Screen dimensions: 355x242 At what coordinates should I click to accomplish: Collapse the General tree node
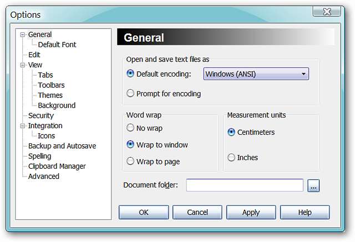(23, 34)
